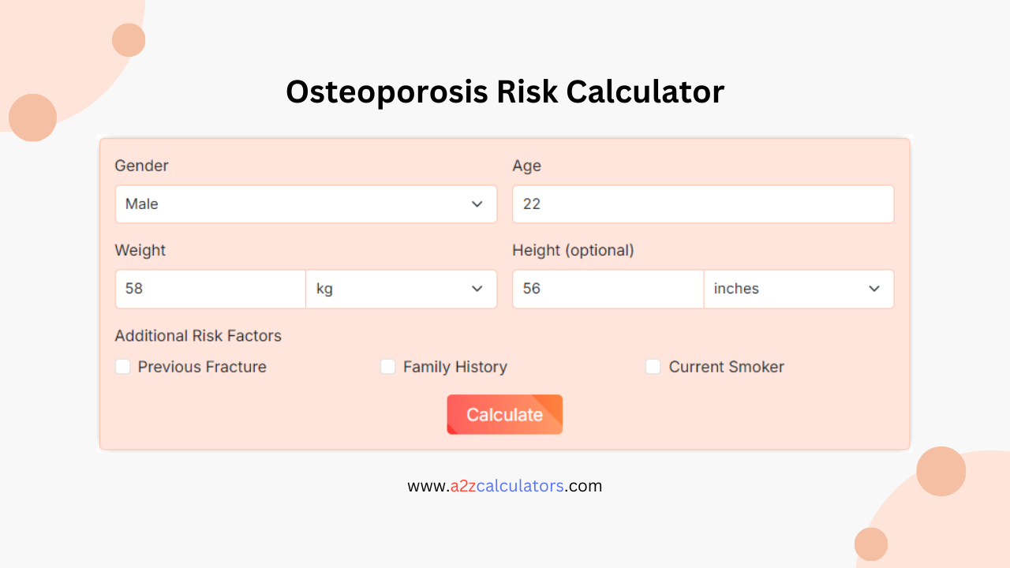This screenshot has width=1010, height=568.
Task: Click the Family History label text
Action: [455, 367]
